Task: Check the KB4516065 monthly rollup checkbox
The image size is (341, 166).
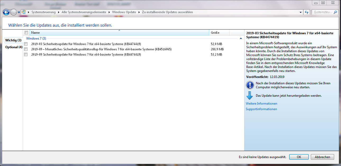Action: pos(26,49)
